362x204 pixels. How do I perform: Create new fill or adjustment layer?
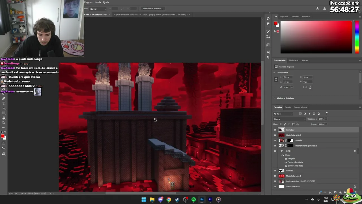pyautogui.click(x=340, y=193)
